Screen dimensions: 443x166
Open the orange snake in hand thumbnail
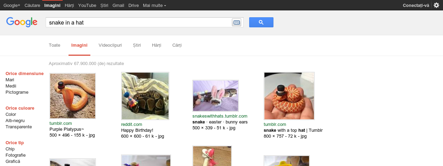point(289,96)
